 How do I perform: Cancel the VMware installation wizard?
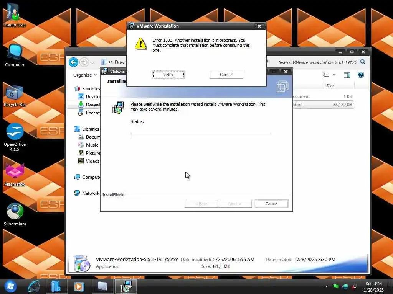tap(271, 204)
